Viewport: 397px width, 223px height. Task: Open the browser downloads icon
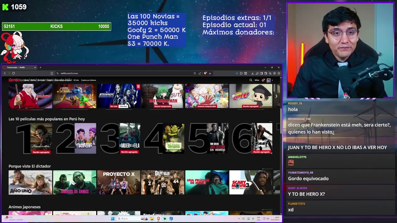(252, 73)
